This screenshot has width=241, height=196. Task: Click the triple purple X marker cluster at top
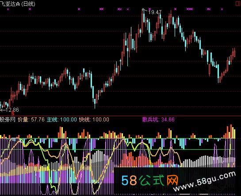(190, 9)
